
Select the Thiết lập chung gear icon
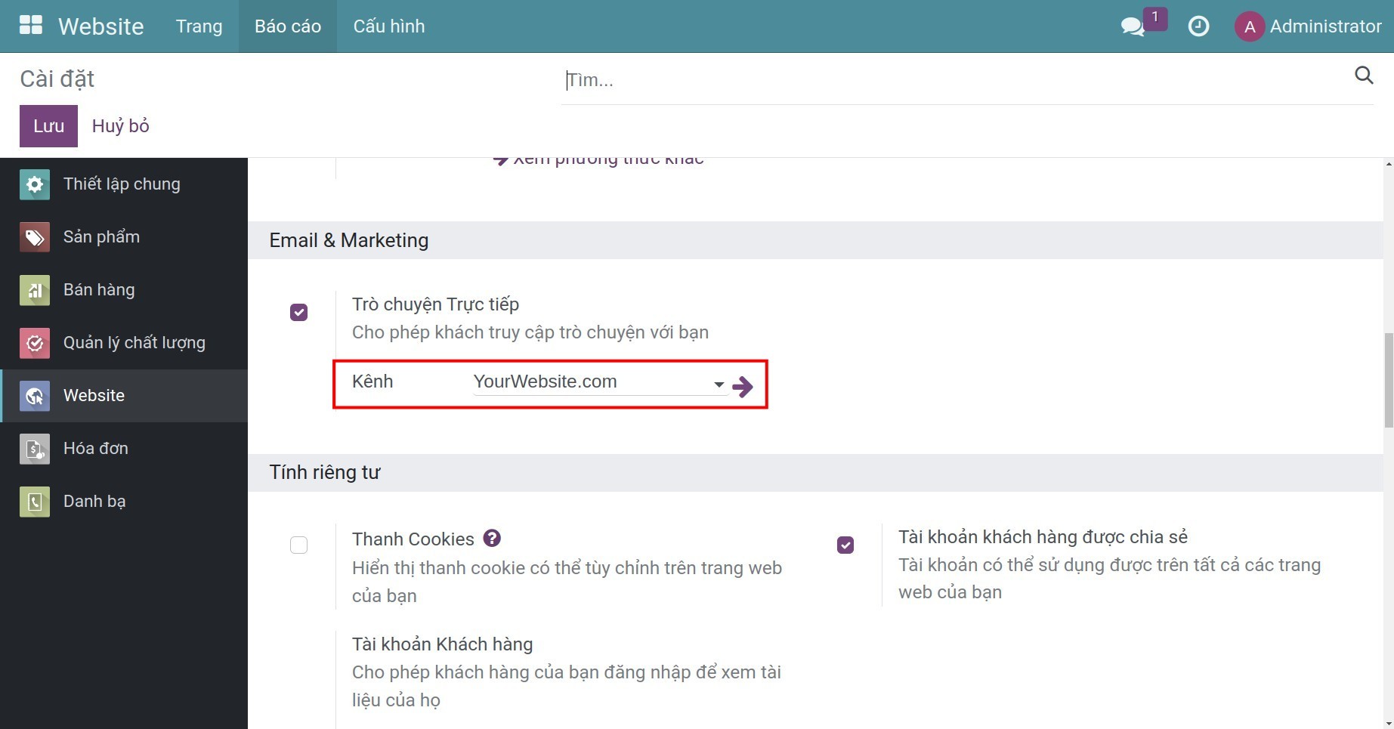pyautogui.click(x=34, y=184)
